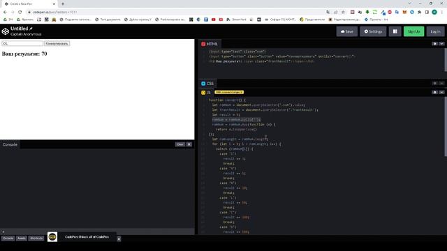Click the Конвертировать button in preview
This screenshot has height=251, width=447.
[57, 43]
